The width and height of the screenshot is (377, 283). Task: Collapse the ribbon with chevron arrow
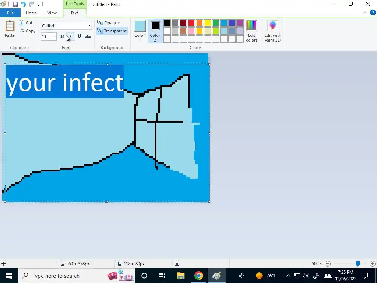tap(365, 13)
